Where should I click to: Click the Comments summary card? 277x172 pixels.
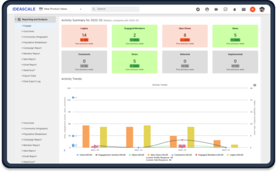point(84,62)
